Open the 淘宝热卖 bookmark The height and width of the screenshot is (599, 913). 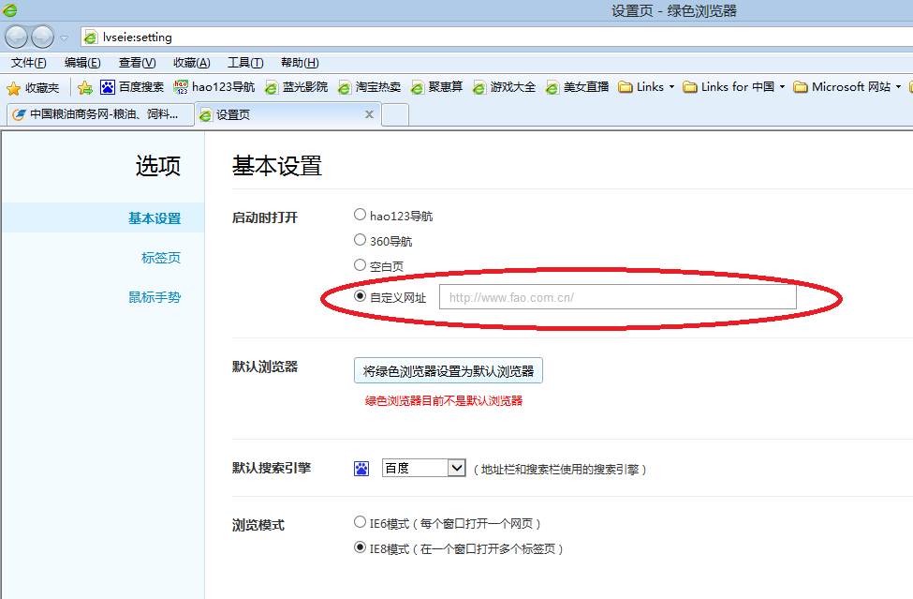(x=369, y=87)
